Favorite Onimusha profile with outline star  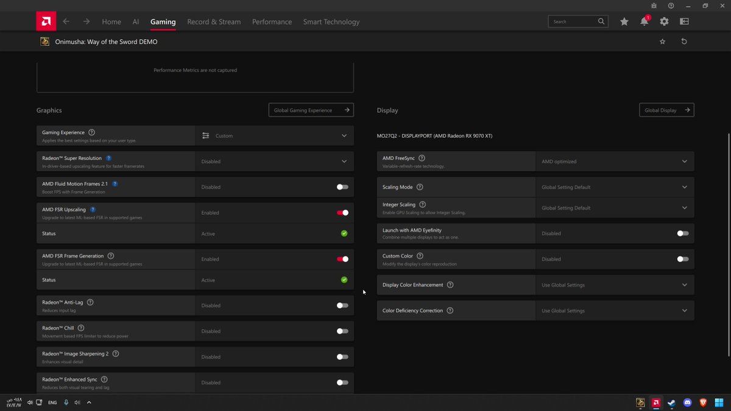663,41
